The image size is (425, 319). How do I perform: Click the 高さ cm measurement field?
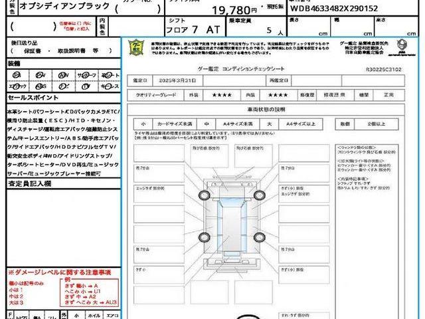coord(396,27)
